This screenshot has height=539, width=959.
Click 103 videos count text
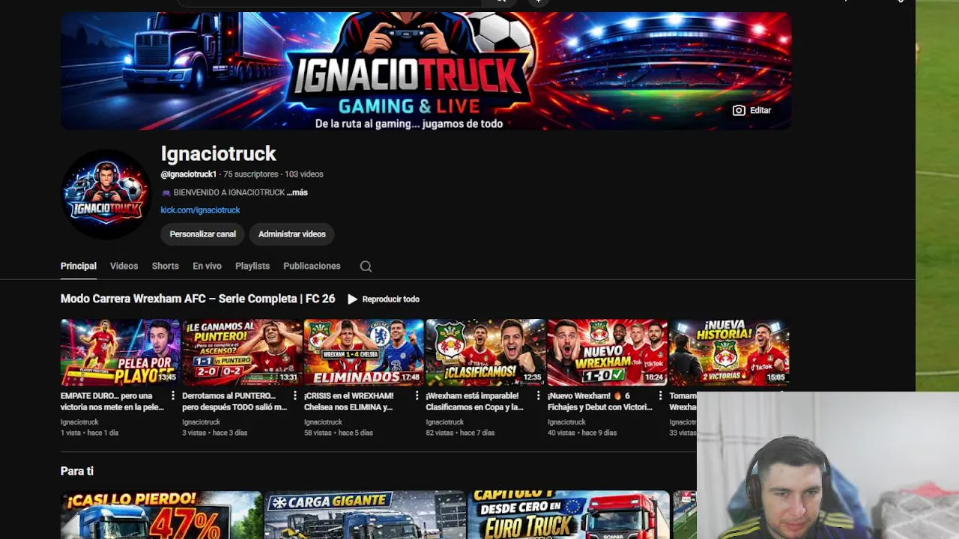tap(304, 174)
